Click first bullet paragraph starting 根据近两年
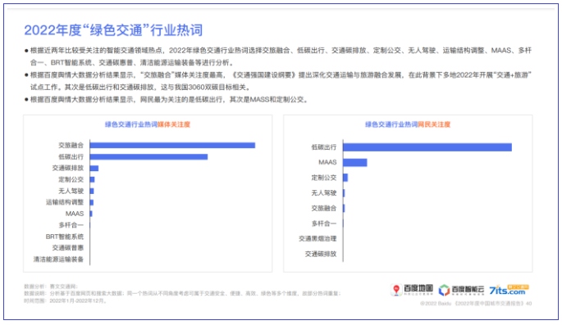 pos(278,56)
